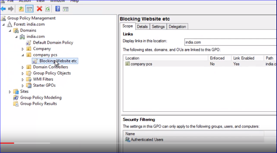This screenshot has width=277, height=153.
Task: Switch to the Scope tab
Action: pyautogui.click(x=127, y=26)
